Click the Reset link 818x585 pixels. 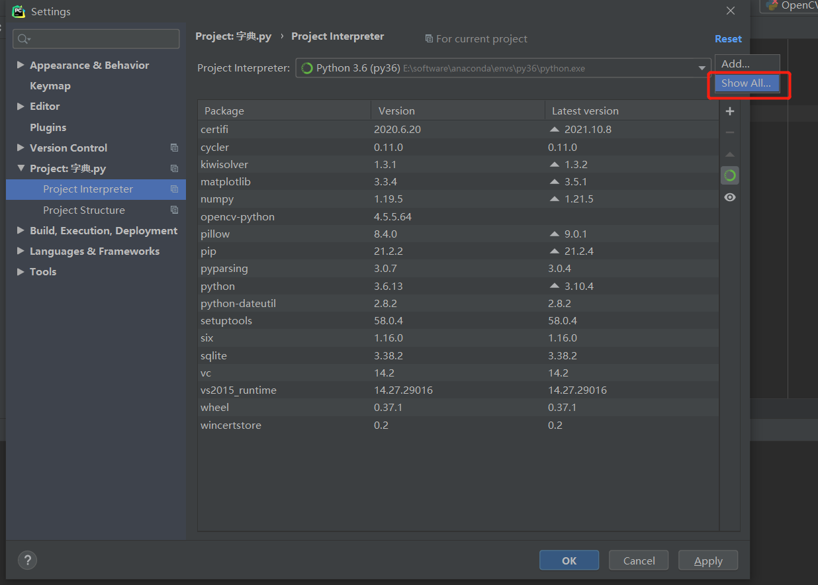click(x=728, y=38)
